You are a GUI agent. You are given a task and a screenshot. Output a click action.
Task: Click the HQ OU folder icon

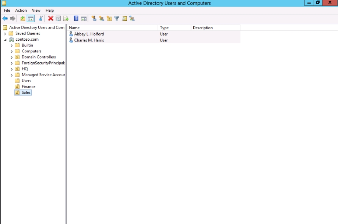coord(17,69)
